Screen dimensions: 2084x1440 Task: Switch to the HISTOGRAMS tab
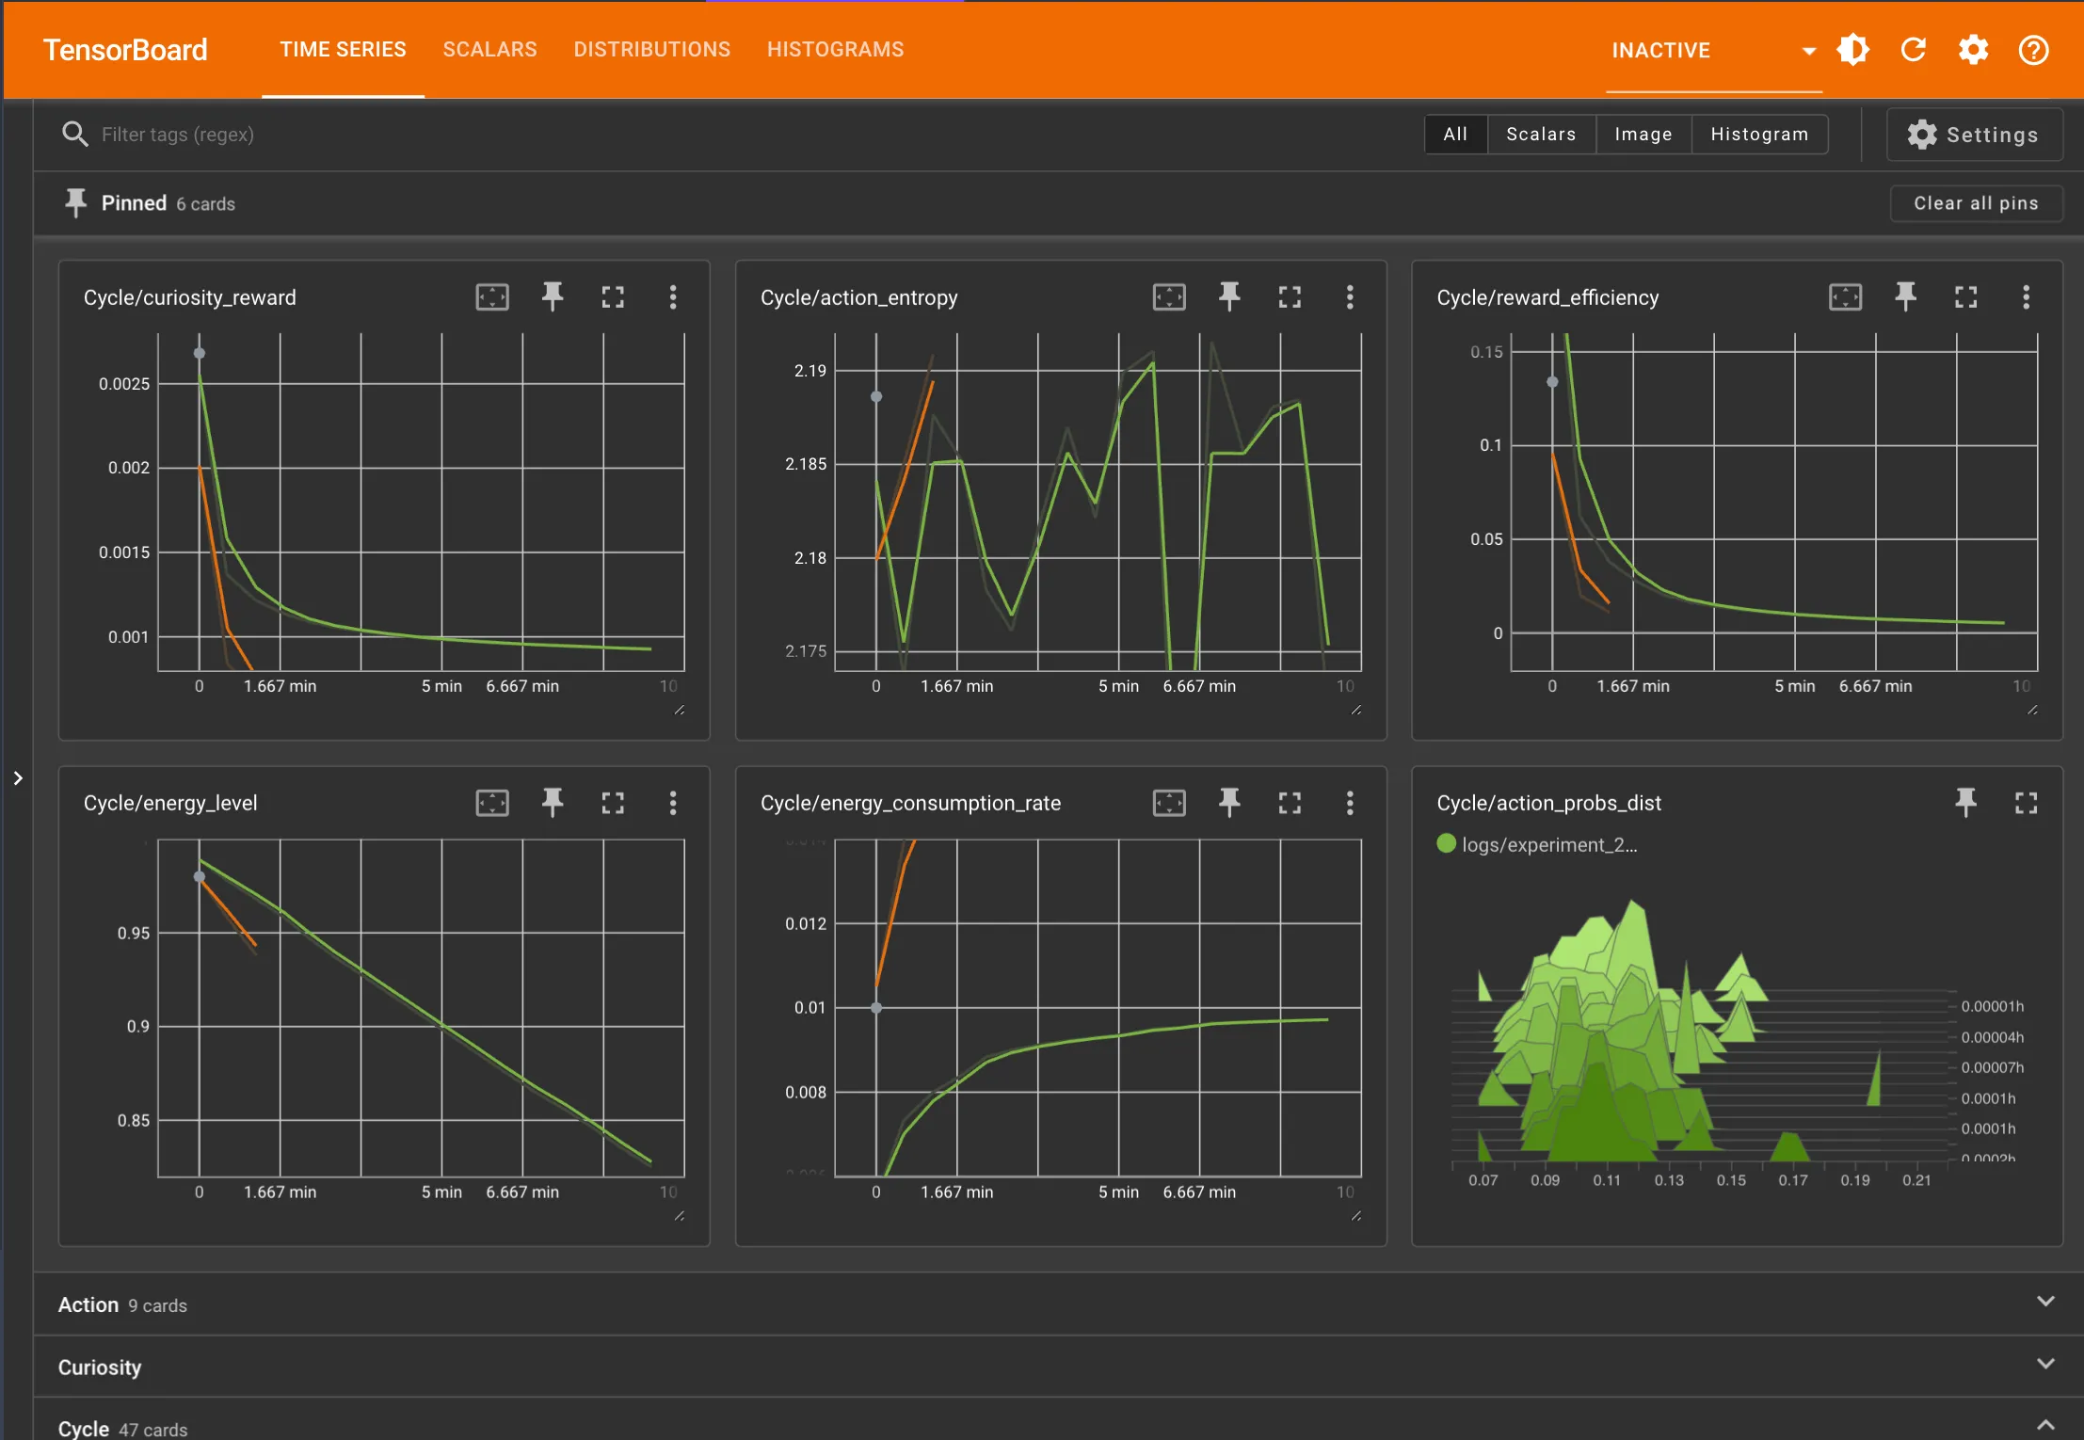click(835, 50)
